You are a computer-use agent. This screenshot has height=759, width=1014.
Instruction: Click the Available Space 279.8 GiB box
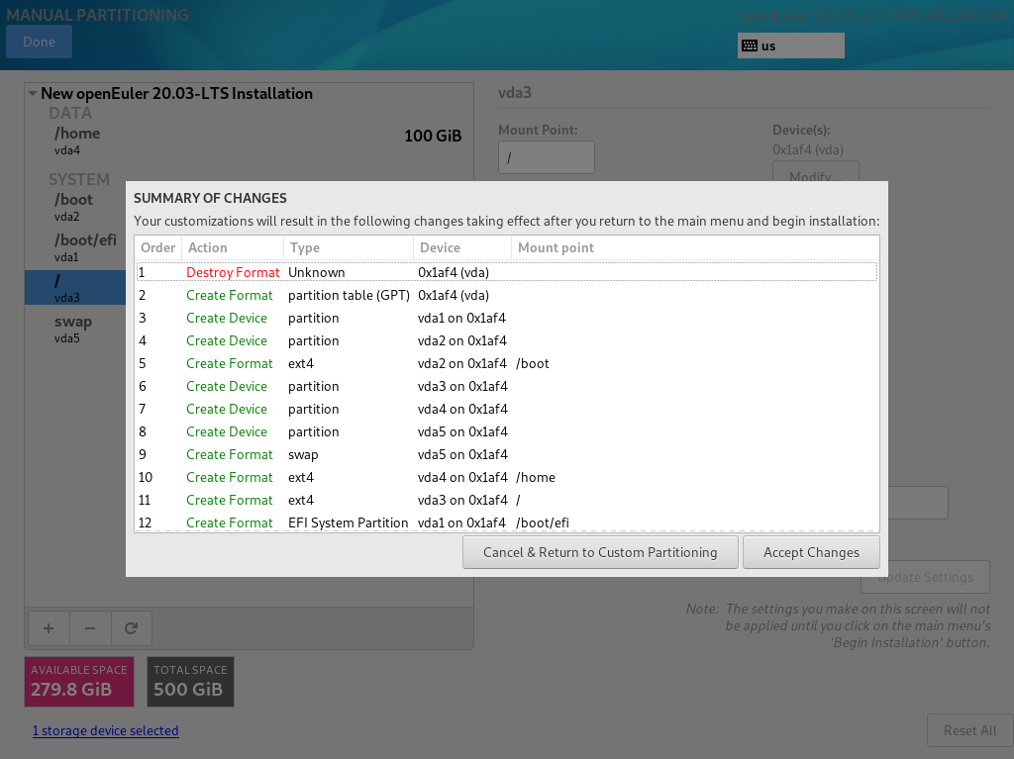coord(79,682)
